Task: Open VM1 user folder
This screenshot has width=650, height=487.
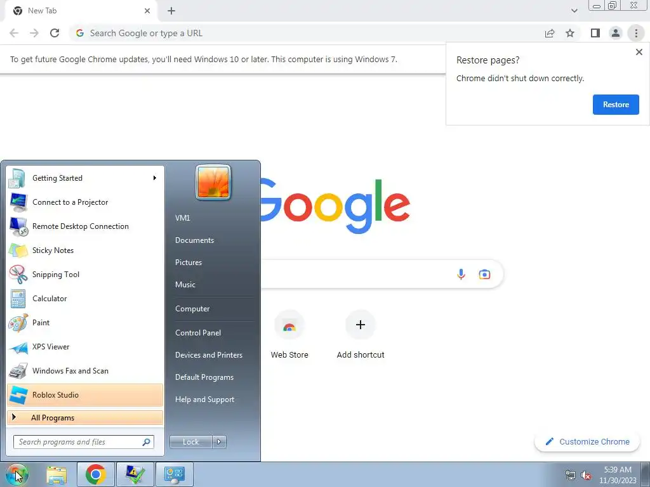Action: pyautogui.click(x=182, y=218)
